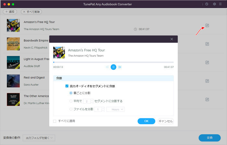227x145 pixels.
Task: Edit Rest and Digest entry
Action: 207,81
